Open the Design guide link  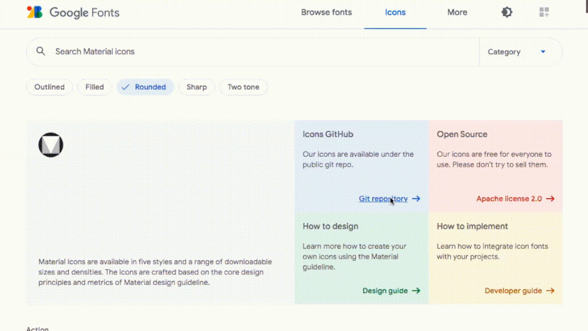tap(385, 291)
